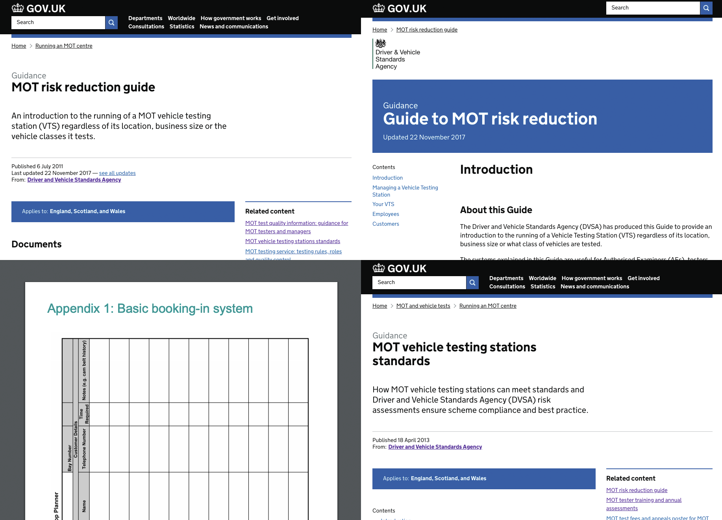Open the Departments menu item
This screenshot has width=722, height=520.
click(145, 18)
